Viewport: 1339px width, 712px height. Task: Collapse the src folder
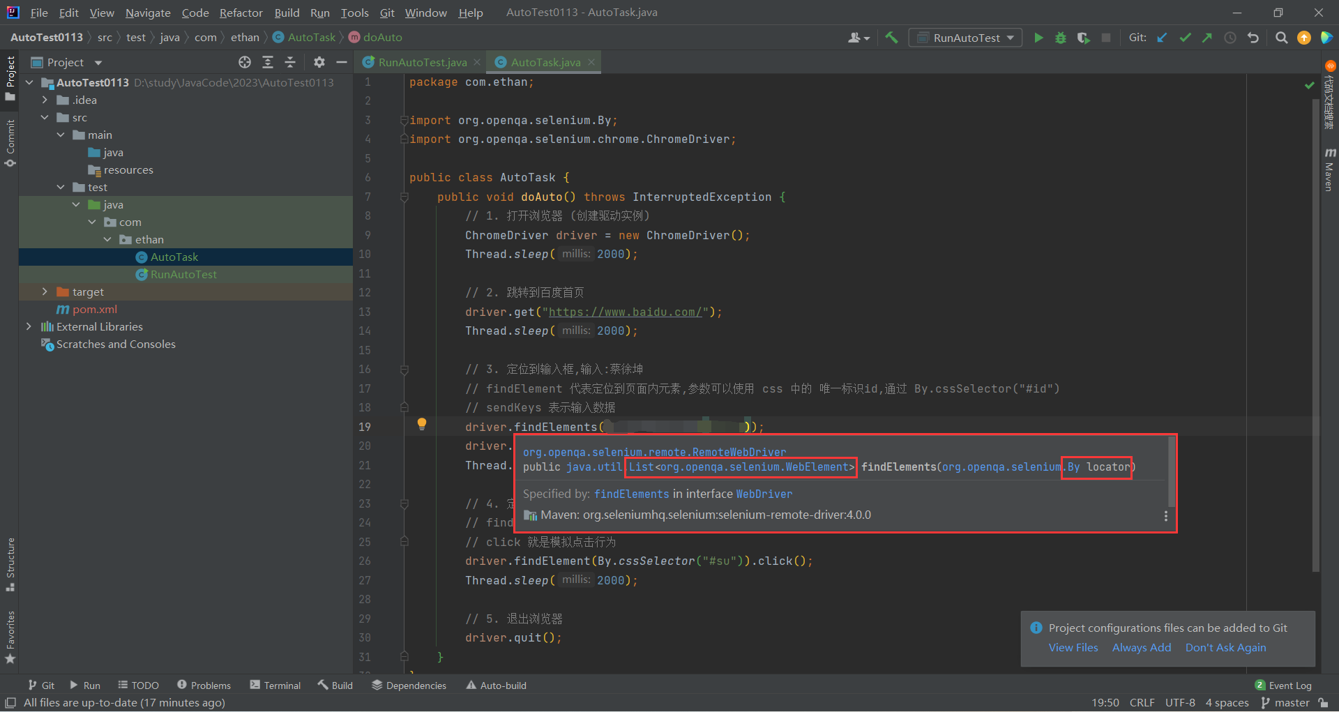pyautogui.click(x=45, y=117)
